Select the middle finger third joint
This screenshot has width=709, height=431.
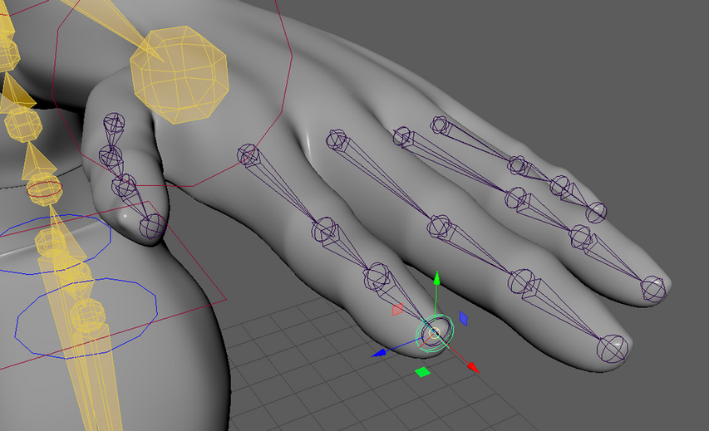[x=521, y=281]
